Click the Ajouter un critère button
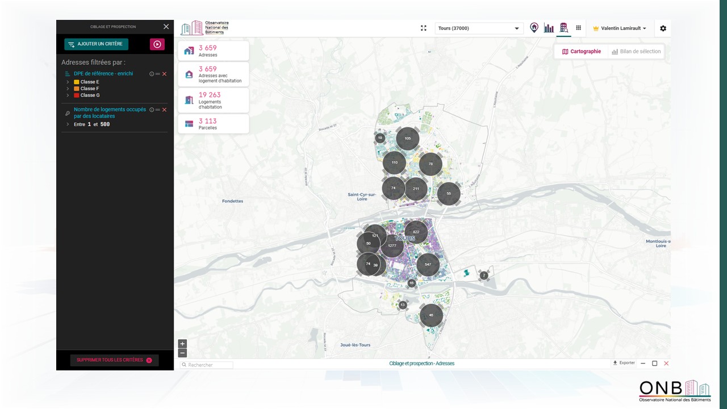The width and height of the screenshot is (727, 409). point(96,44)
